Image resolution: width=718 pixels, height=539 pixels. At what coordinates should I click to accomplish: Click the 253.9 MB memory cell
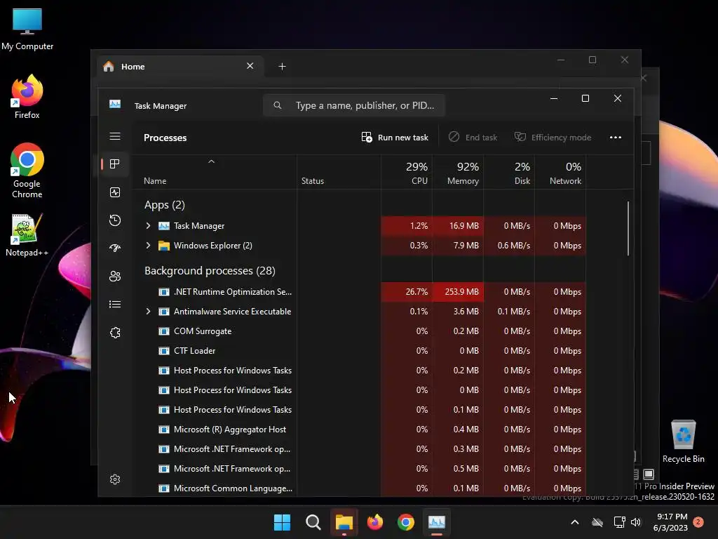[x=459, y=291]
